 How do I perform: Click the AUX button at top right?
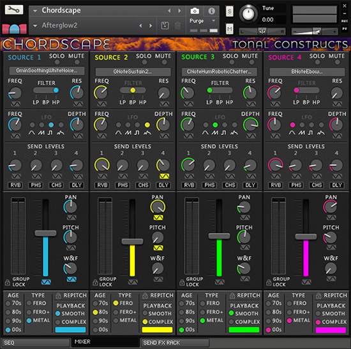pyautogui.click(x=345, y=21)
